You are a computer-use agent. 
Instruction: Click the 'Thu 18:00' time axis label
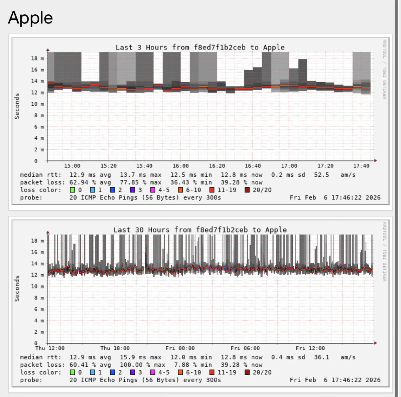115,348
